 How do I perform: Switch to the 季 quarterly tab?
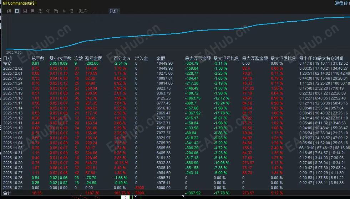[x=40, y=11]
